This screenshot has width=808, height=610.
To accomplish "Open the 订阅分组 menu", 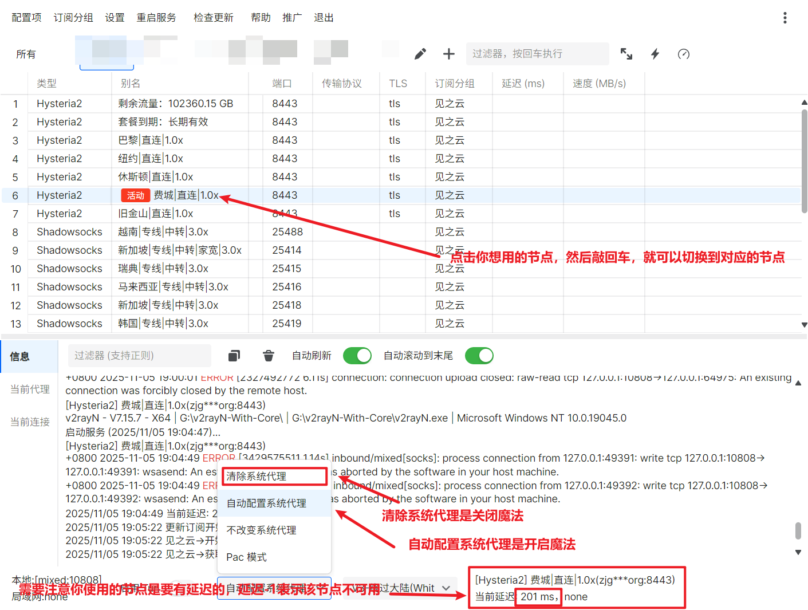I will pyautogui.click(x=73, y=18).
